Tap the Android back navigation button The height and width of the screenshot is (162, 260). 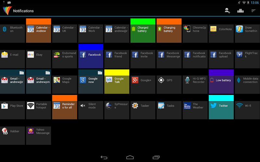point(104,157)
